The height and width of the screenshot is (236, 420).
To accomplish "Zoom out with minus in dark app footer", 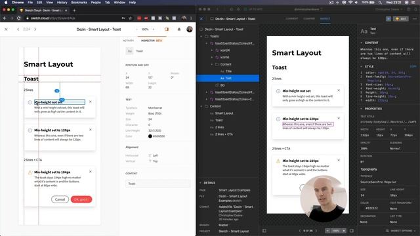I will [327, 231].
